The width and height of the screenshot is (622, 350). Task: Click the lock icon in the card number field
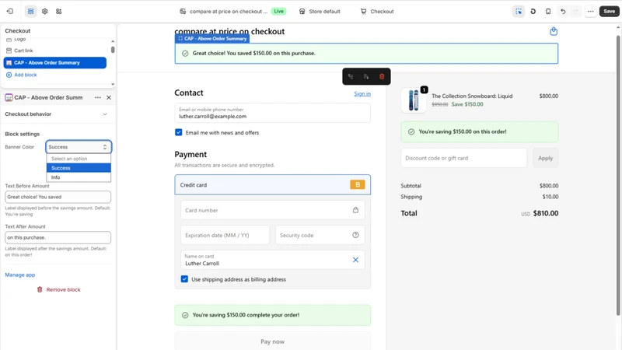pos(355,210)
